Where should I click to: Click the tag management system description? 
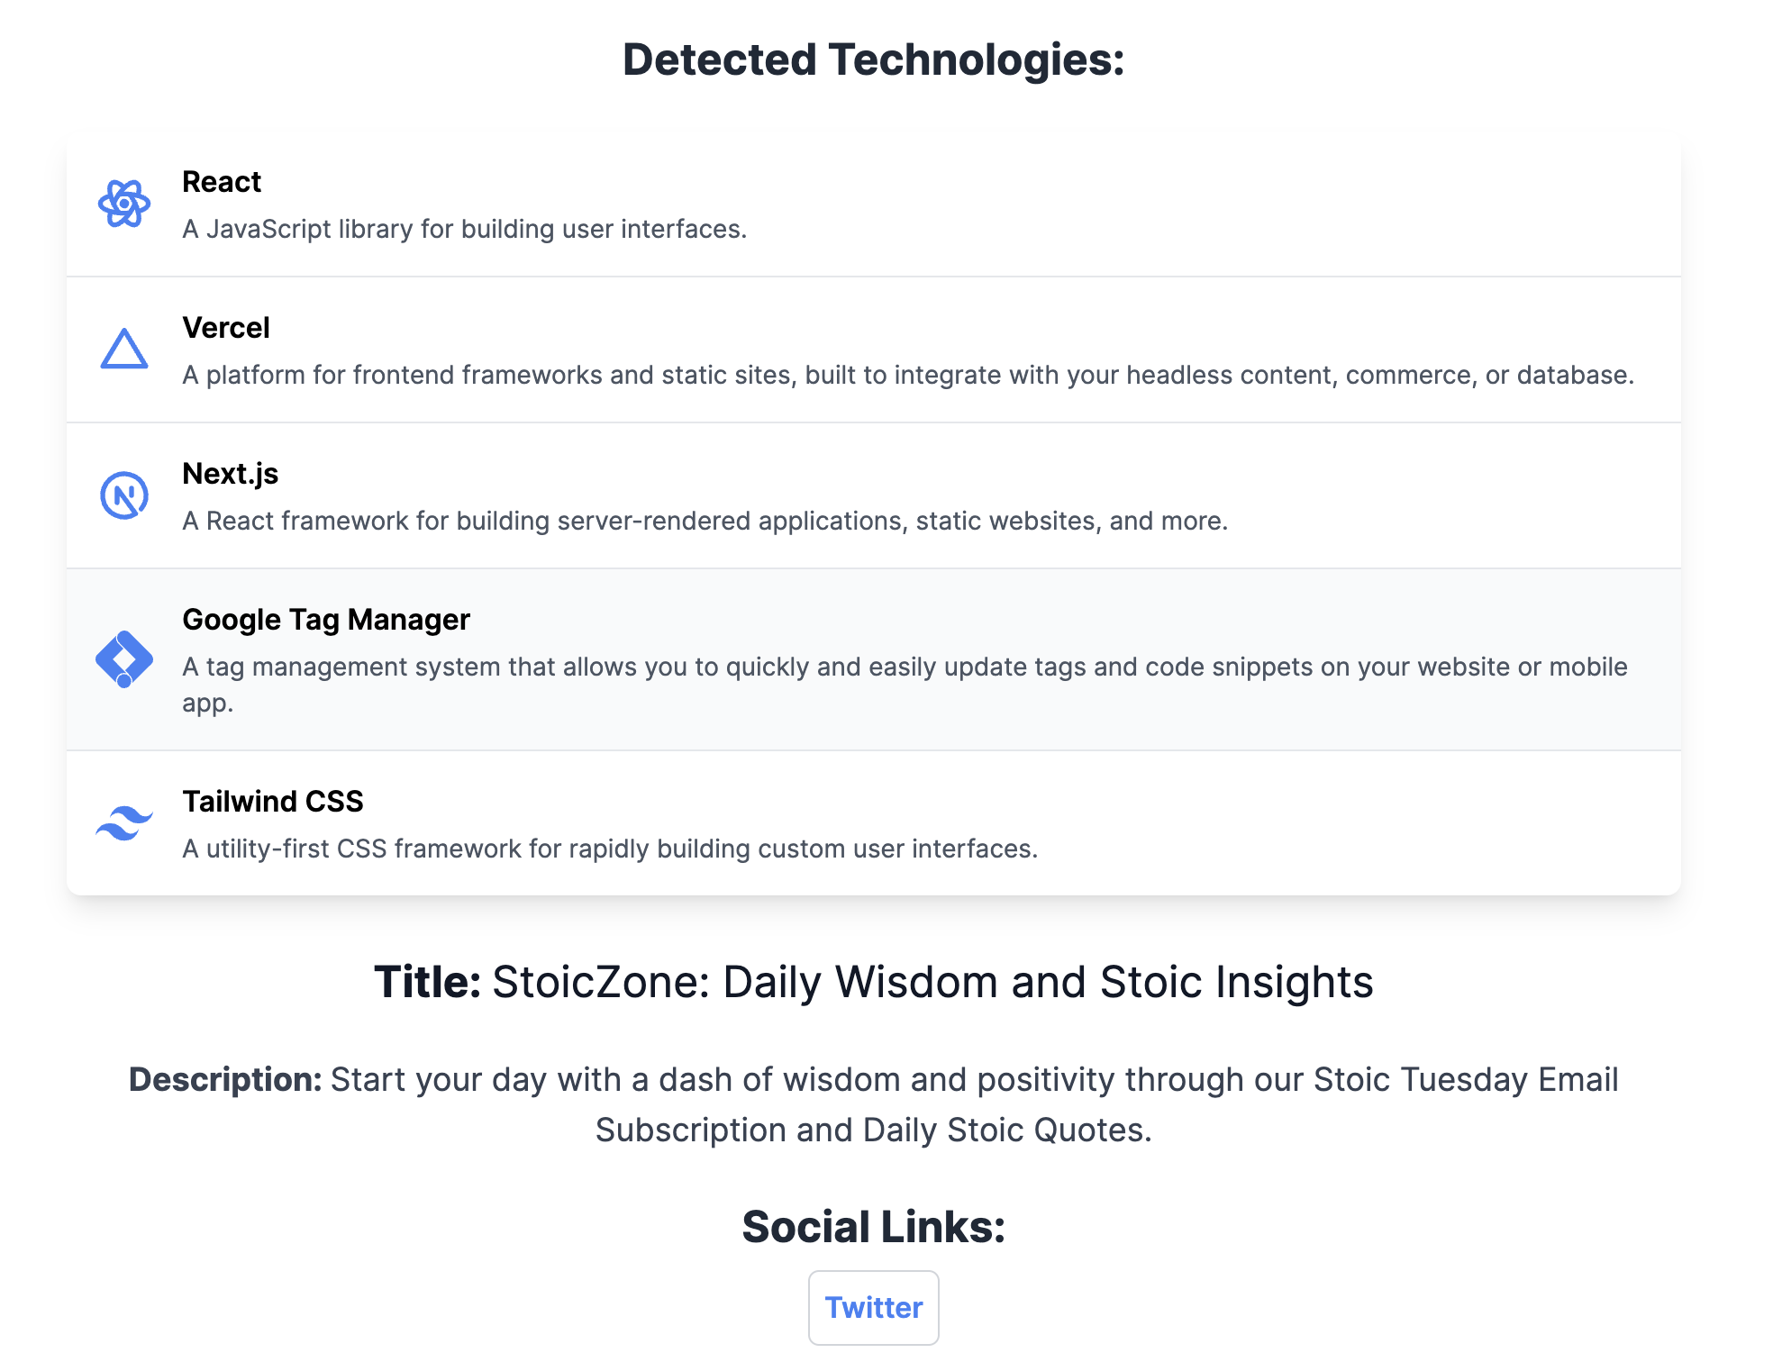coord(905,685)
